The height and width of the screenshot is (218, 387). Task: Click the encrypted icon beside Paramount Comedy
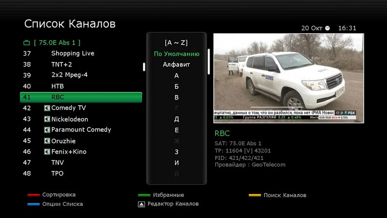[x=47, y=130]
